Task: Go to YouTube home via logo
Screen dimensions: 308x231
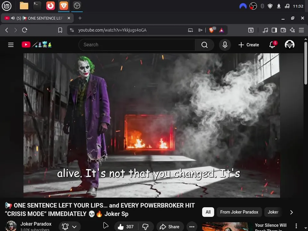Action: [37, 45]
